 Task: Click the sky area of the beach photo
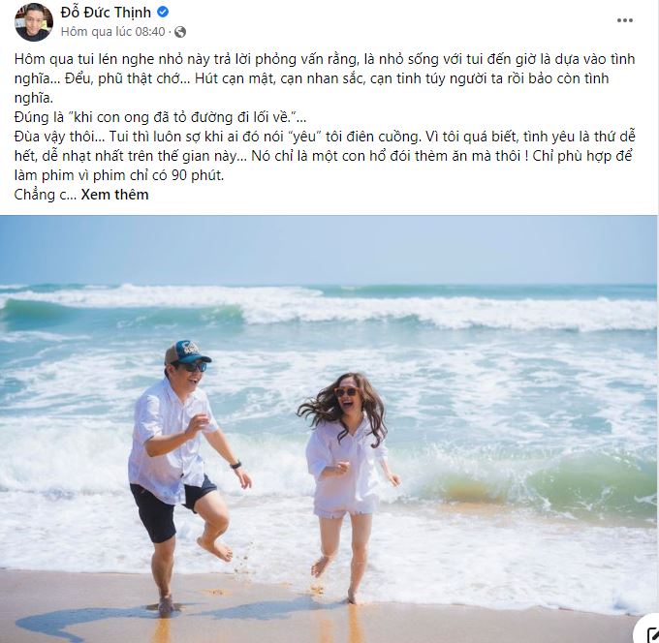pyautogui.click(x=328, y=250)
